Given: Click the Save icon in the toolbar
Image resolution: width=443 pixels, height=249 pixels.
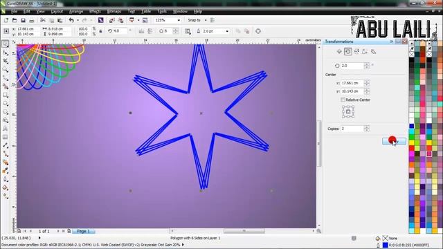Looking at the screenshot, I should pyautogui.click(x=23, y=20).
